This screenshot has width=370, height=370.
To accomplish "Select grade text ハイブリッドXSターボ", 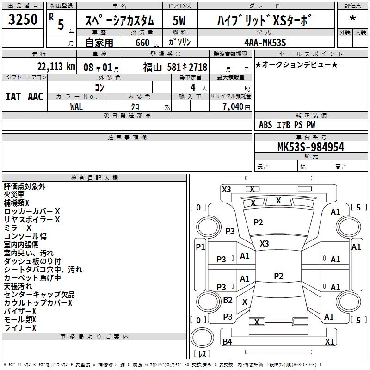I will (264, 20).
